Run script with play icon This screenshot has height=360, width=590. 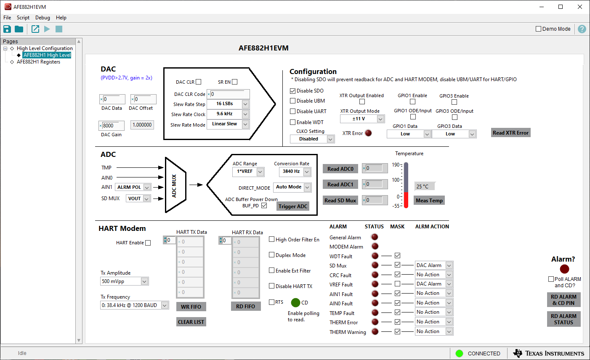click(47, 29)
